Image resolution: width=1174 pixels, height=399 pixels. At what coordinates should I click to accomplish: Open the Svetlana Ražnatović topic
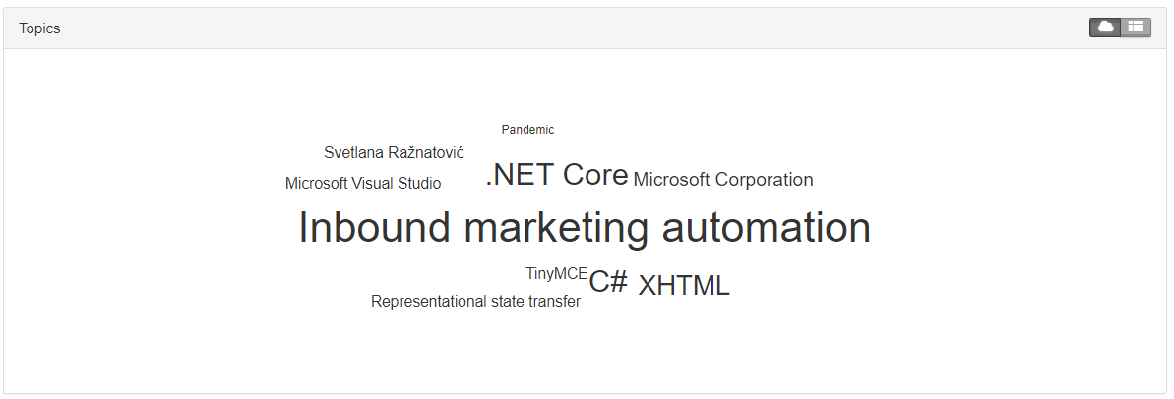(x=394, y=152)
